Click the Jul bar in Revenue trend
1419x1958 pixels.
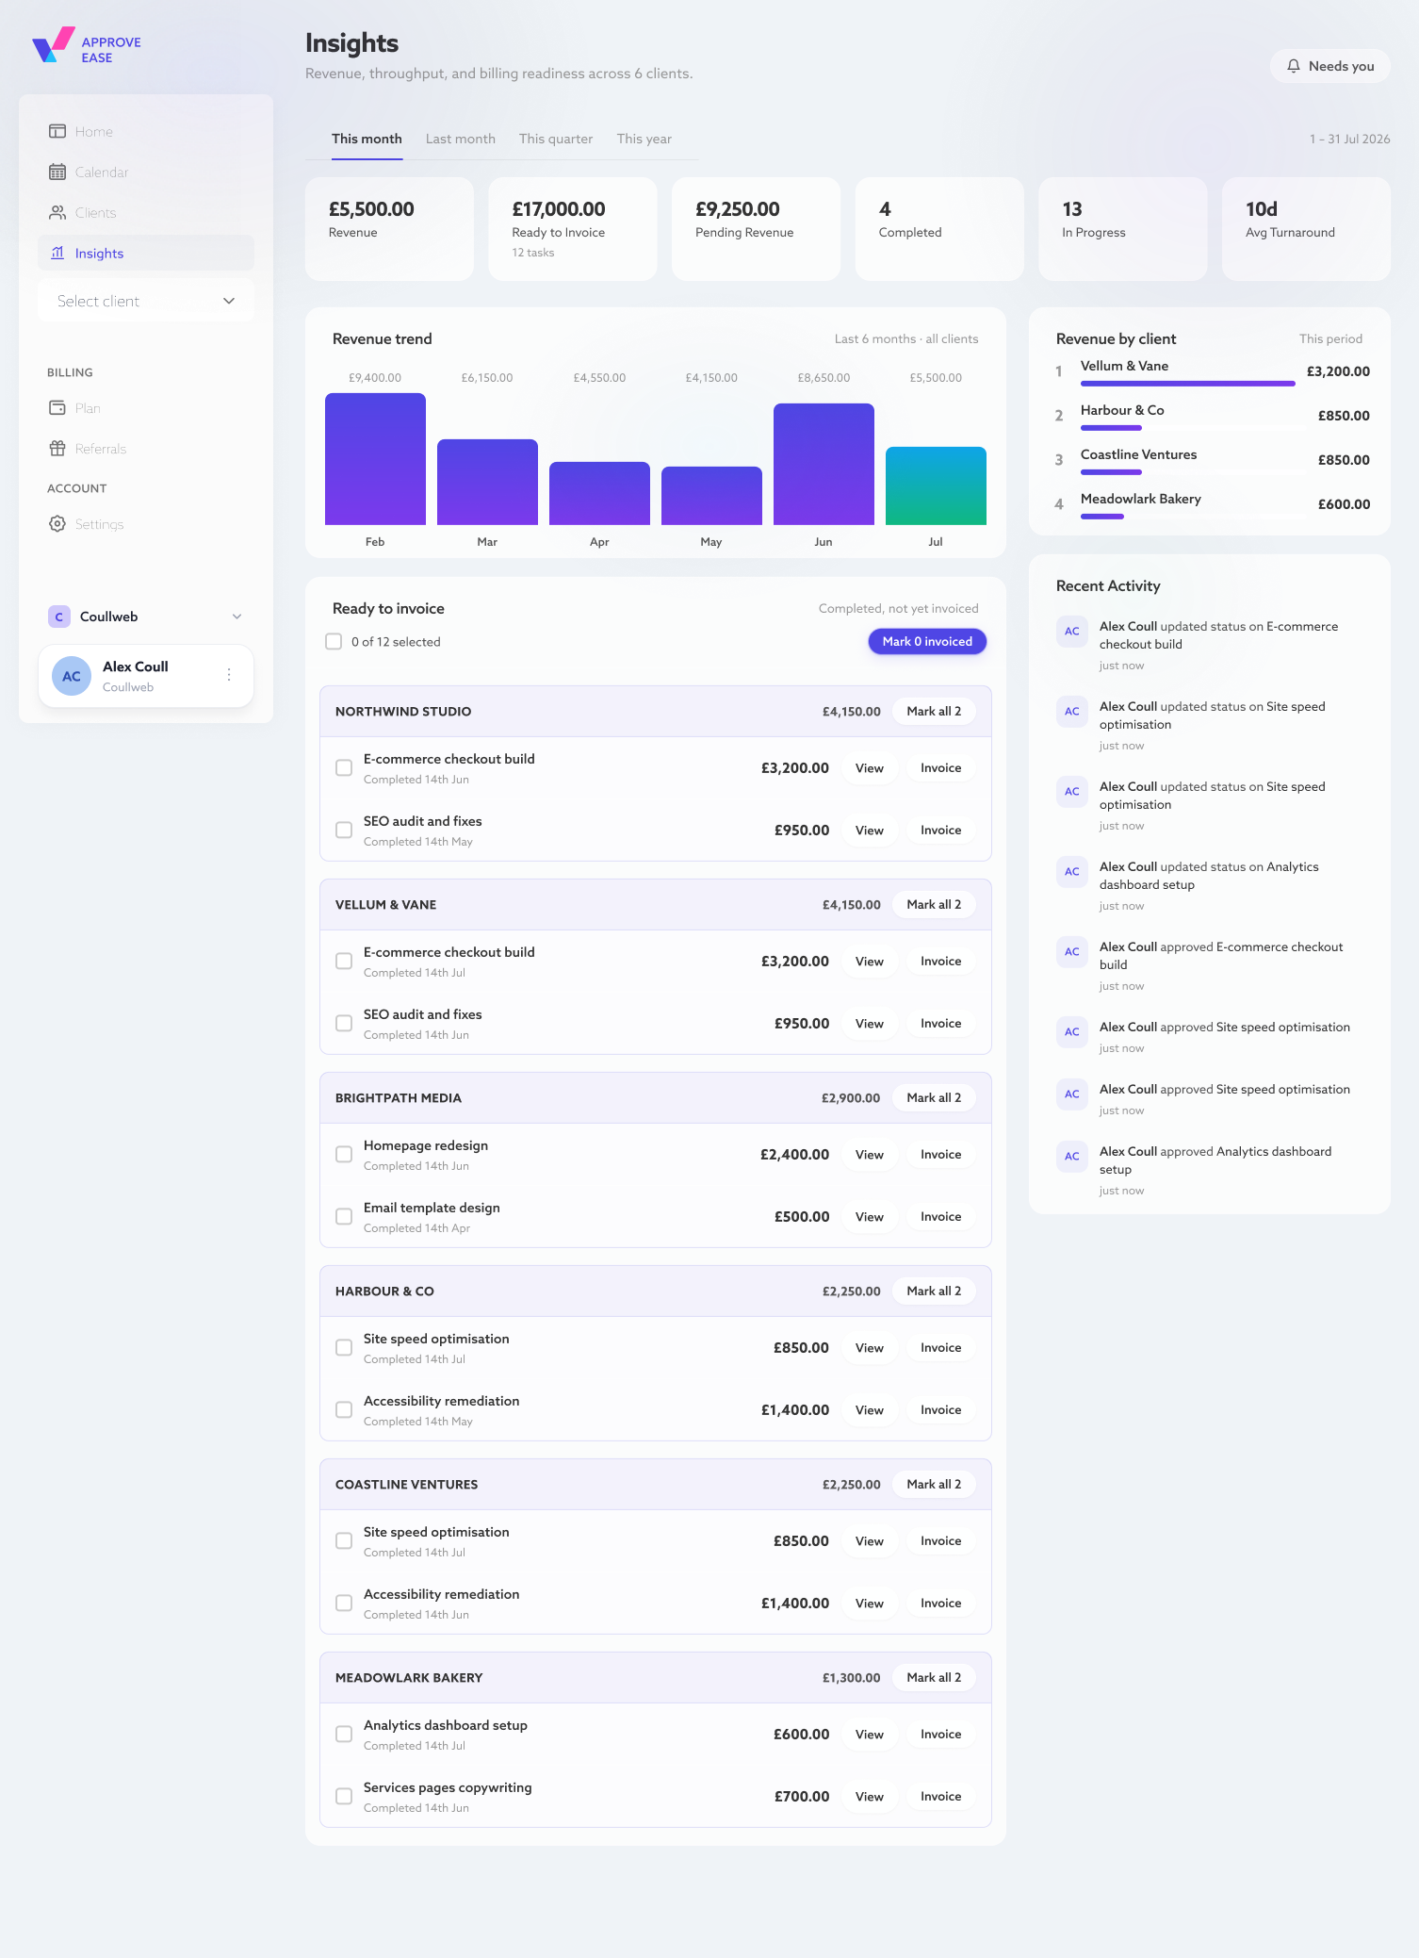pyautogui.click(x=936, y=485)
